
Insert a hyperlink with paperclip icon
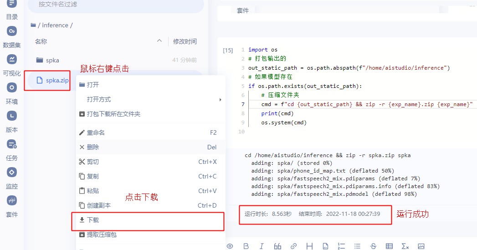click(x=293, y=246)
